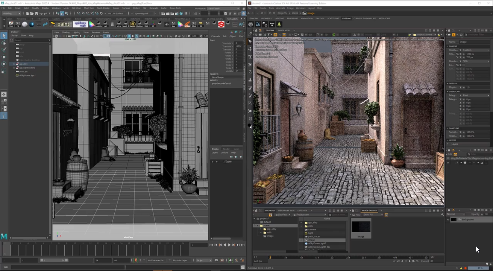Open Modeling menu set dropdown in Maya
493x271 pixels.
pos(12,14)
